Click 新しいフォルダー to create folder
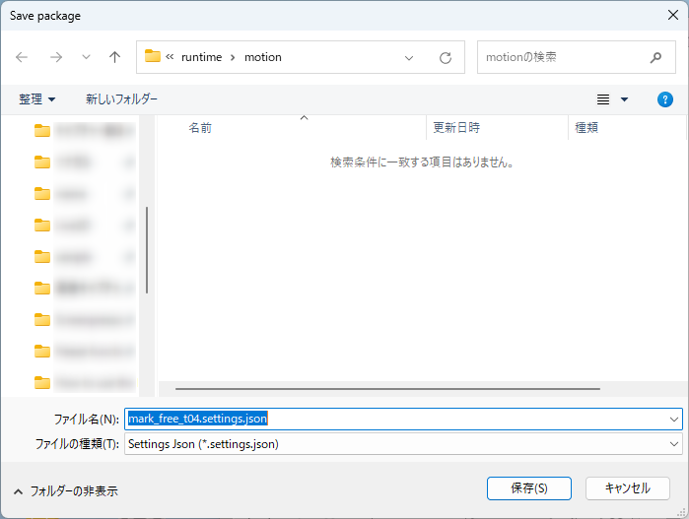689x519 pixels. [121, 99]
